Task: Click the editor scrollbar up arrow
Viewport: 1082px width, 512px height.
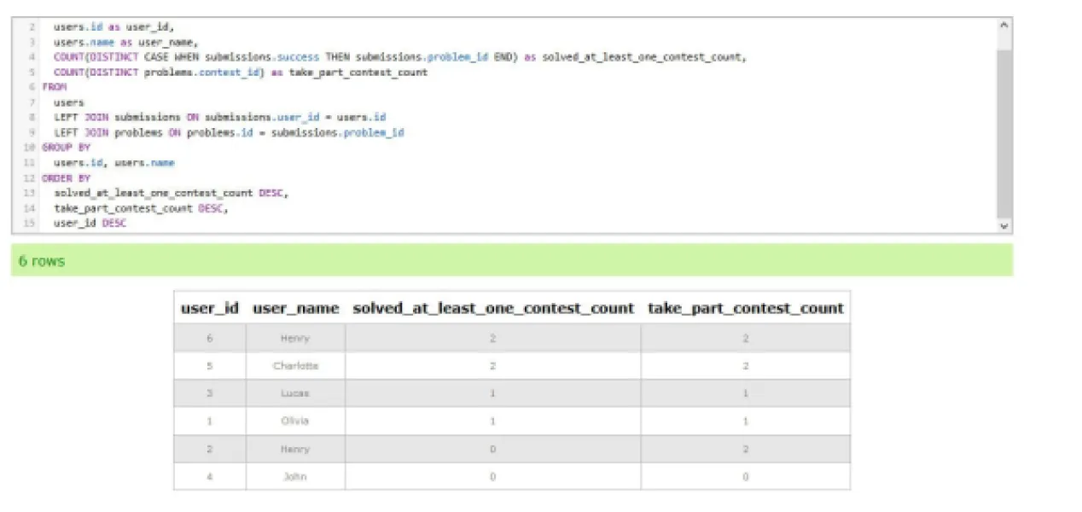Action: point(1004,25)
